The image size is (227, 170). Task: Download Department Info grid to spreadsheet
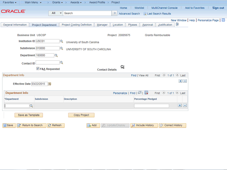[x=146, y=93]
